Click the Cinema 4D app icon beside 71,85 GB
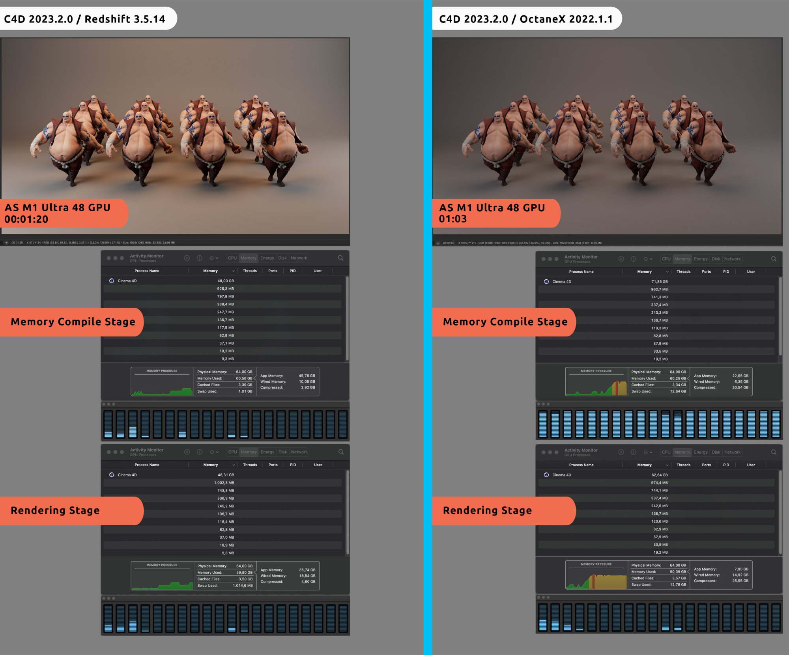 pyautogui.click(x=546, y=282)
